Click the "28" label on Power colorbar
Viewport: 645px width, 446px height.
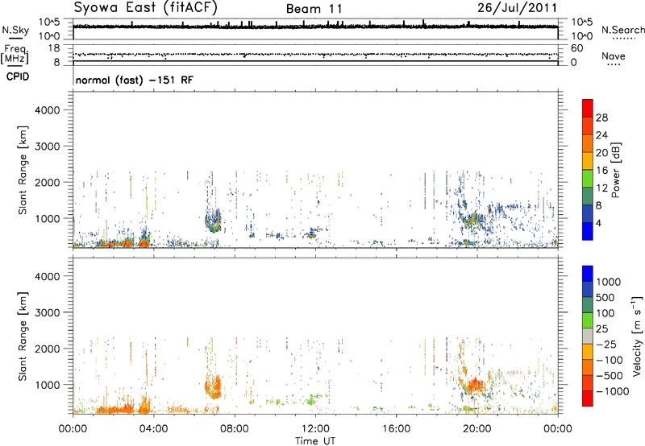[601, 118]
